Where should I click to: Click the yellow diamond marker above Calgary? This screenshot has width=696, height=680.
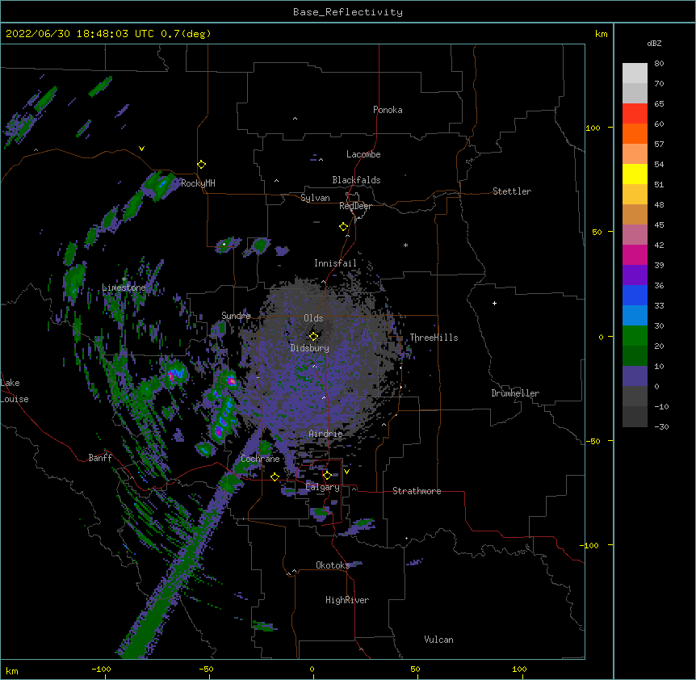(x=327, y=476)
